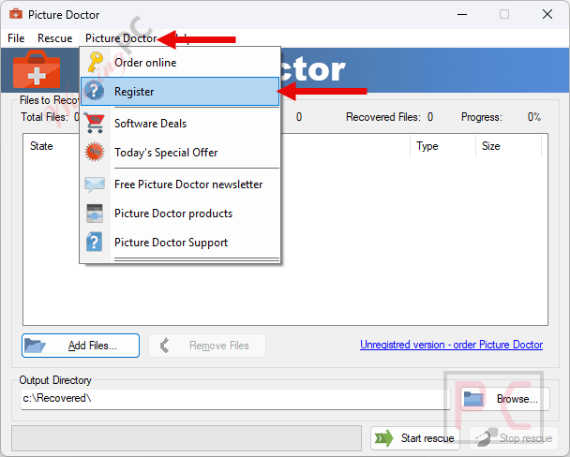The height and width of the screenshot is (457, 570).
Task: Start the rescue process
Action: pos(415,438)
